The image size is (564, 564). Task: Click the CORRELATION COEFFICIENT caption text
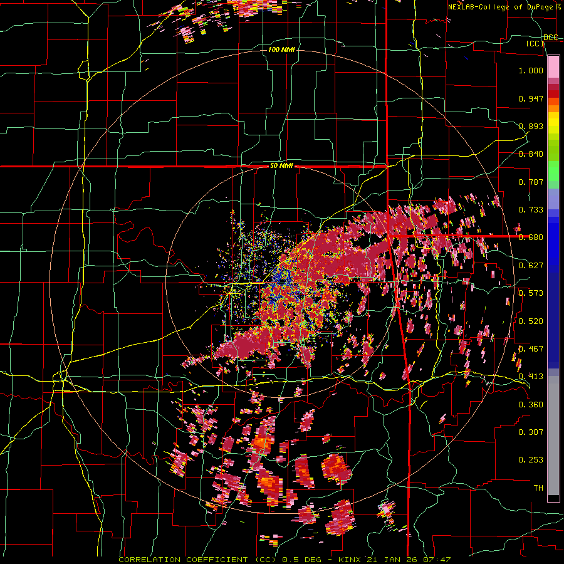(184, 560)
